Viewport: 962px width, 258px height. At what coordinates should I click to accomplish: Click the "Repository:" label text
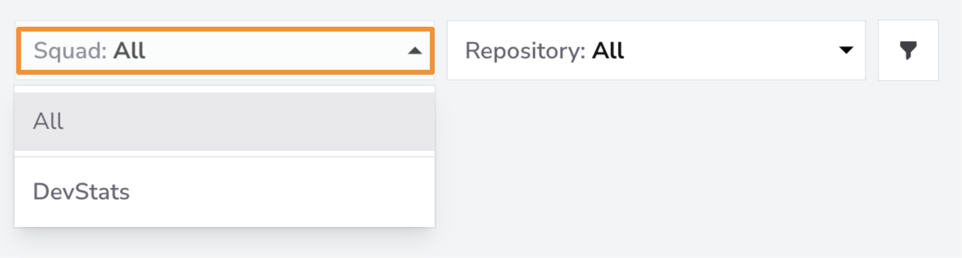[525, 51]
